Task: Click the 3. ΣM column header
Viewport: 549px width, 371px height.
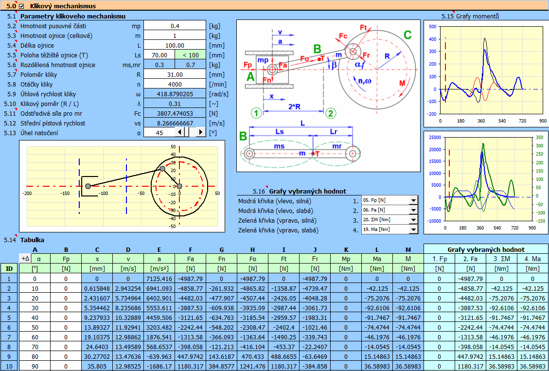Action: click(502, 259)
